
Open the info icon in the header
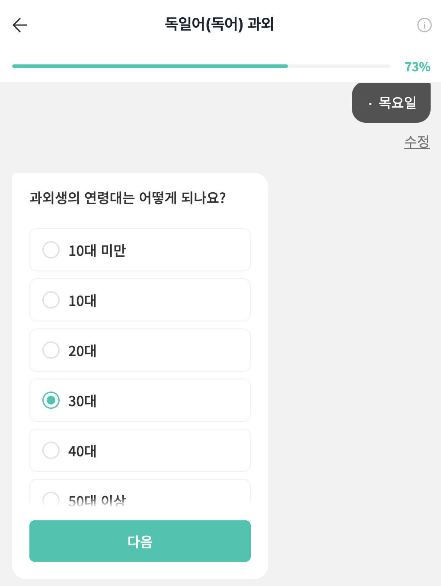424,25
